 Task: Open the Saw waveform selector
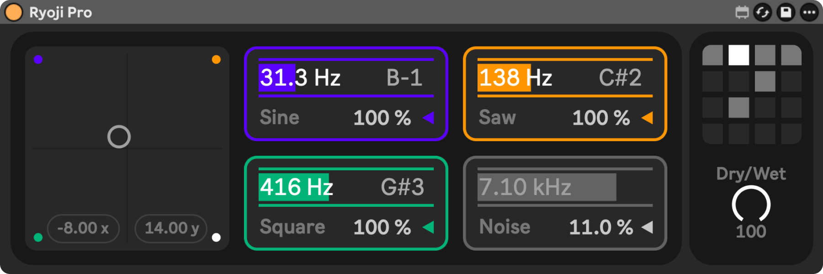(497, 118)
